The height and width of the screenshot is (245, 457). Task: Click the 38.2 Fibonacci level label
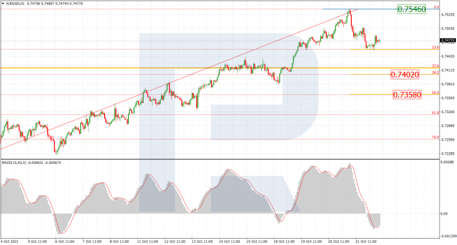tap(435, 72)
